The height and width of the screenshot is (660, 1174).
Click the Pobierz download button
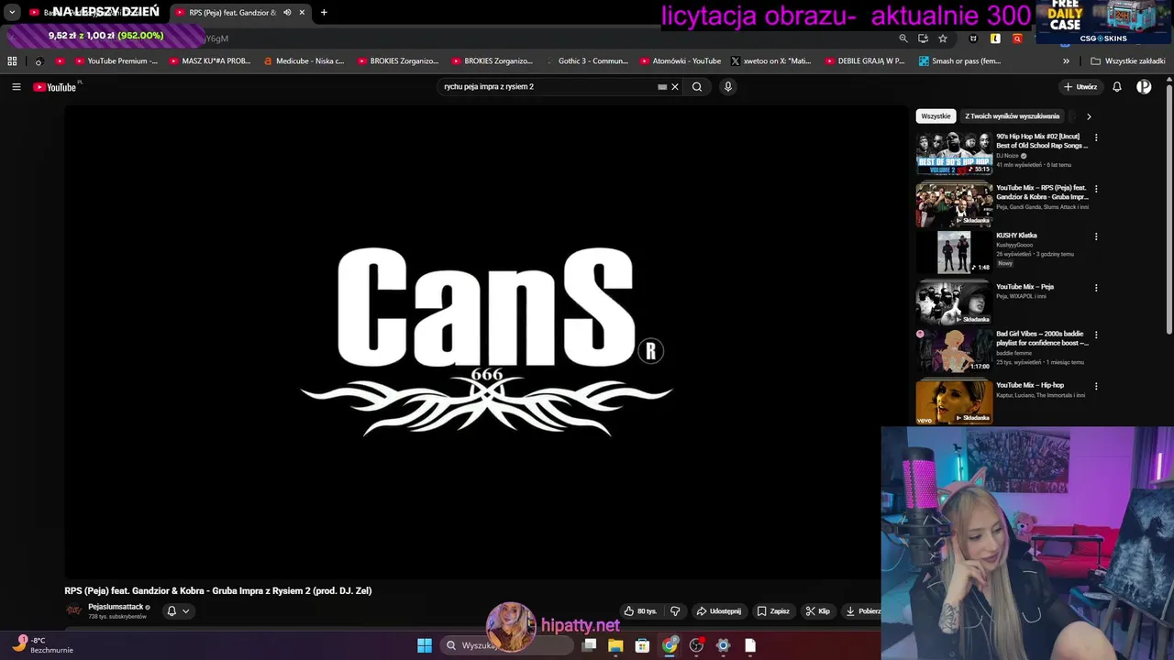[861, 611]
